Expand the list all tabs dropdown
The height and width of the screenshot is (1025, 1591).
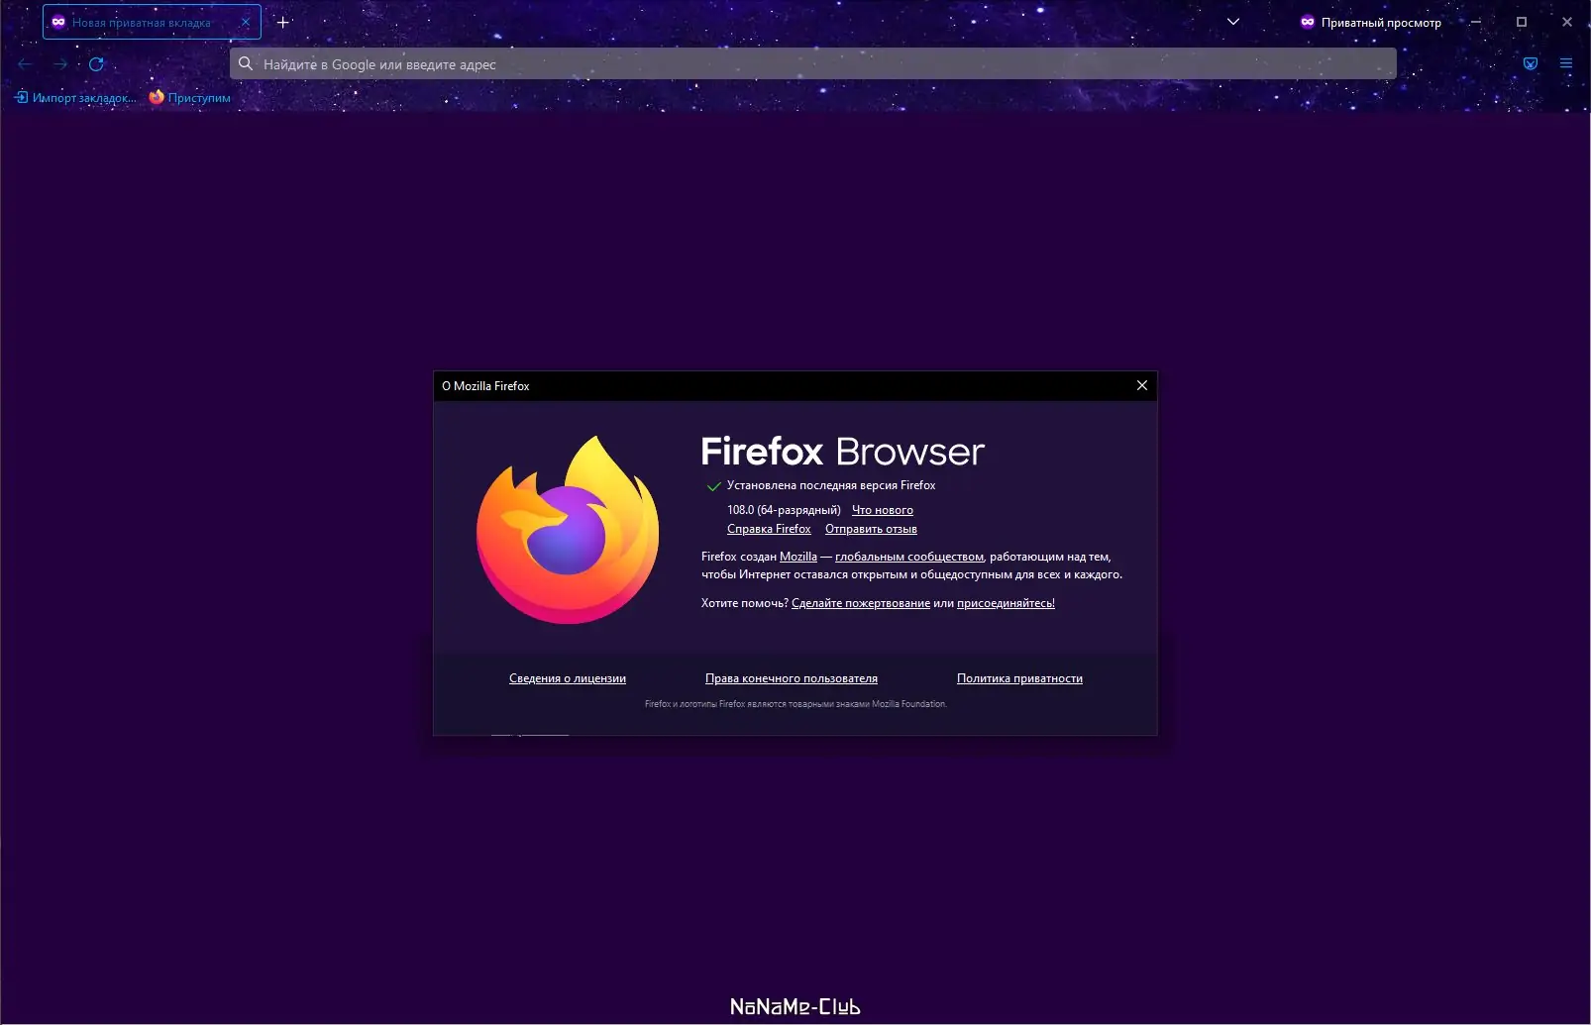click(x=1233, y=22)
